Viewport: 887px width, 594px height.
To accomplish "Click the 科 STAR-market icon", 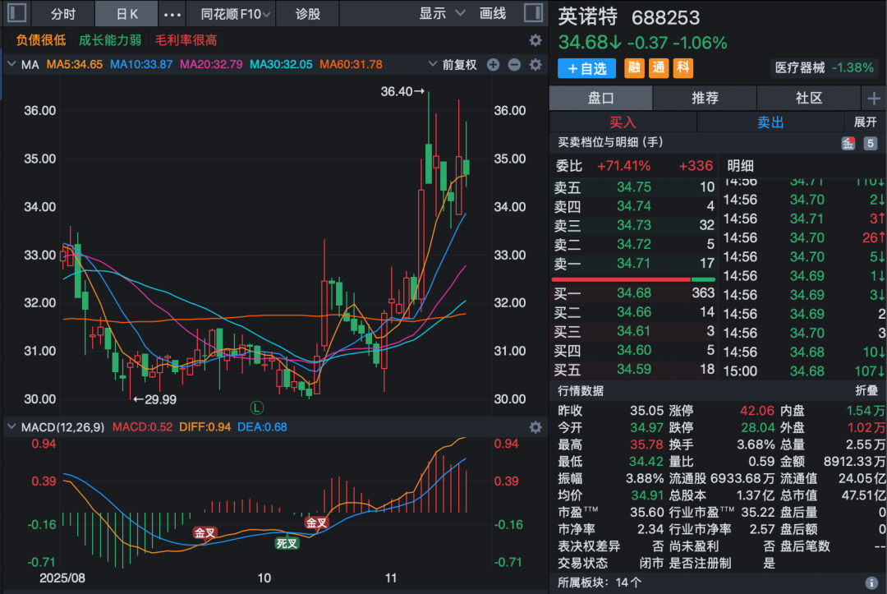I will click(x=682, y=69).
